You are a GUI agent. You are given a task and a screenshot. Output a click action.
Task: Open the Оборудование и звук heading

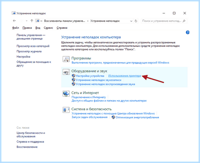pos(89,71)
